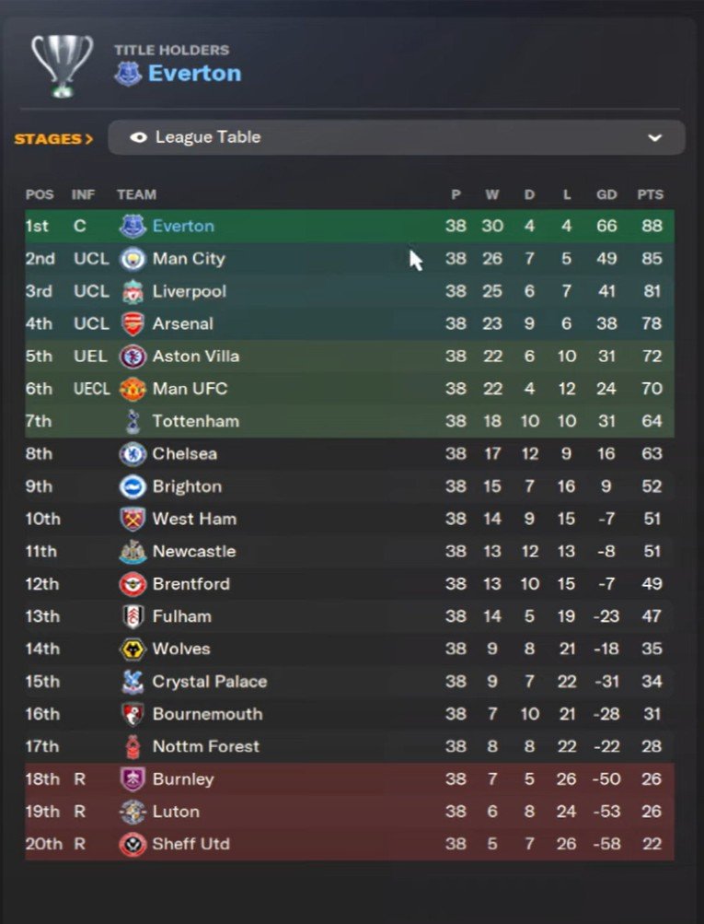Click the trophy icon beside Title Holders
The height and width of the screenshot is (924, 704).
click(x=62, y=64)
